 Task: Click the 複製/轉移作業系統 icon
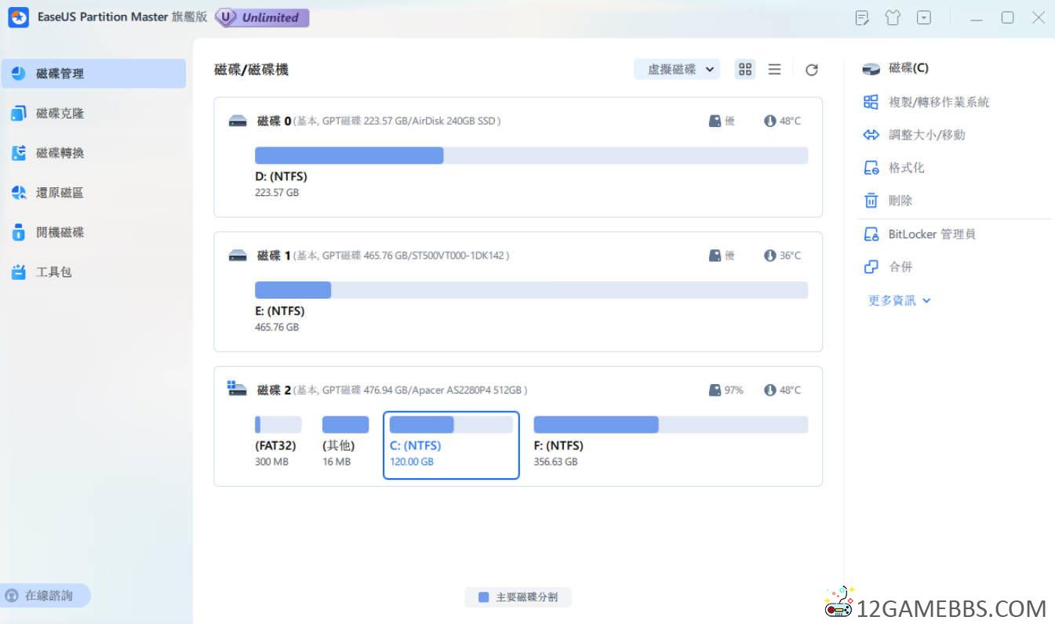(x=871, y=102)
